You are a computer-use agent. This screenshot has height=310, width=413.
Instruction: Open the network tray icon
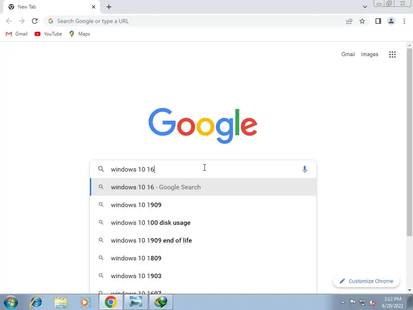click(x=363, y=302)
